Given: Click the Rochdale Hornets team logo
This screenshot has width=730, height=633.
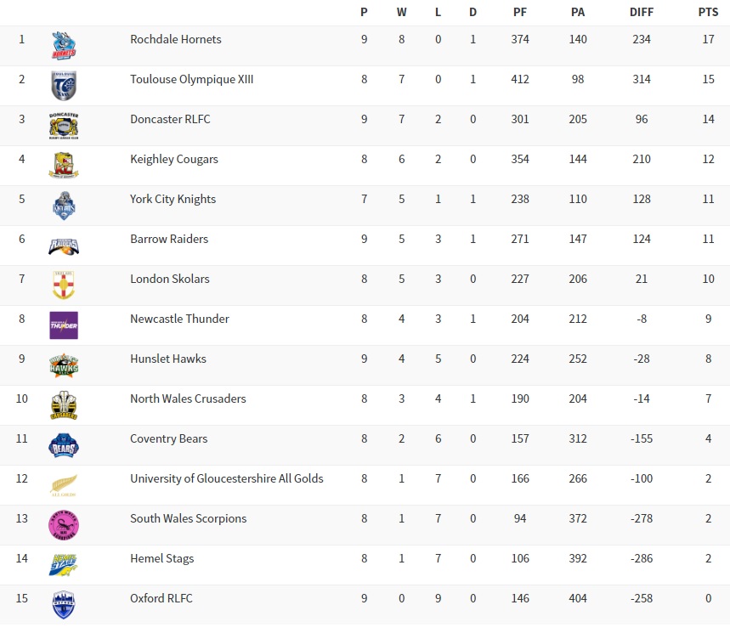Looking at the screenshot, I should tap(64, 46).
